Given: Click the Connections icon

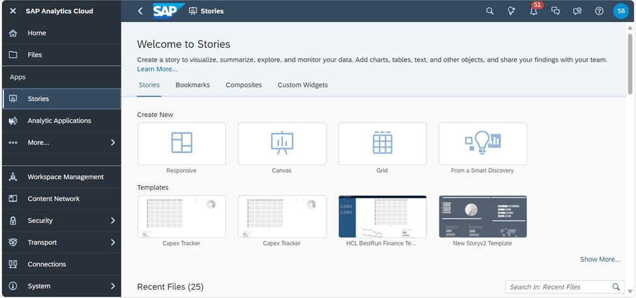Looking at the screenshot, I should pyautogui.click(x=13, y=264).
